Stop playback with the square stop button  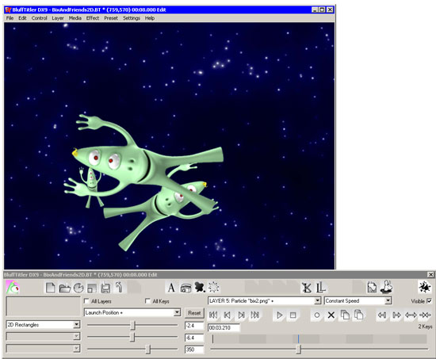click(x=293, y=315)
